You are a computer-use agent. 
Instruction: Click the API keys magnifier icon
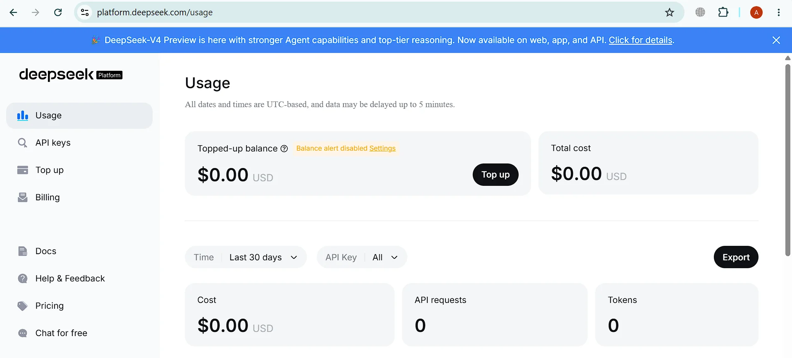[23, 143]
